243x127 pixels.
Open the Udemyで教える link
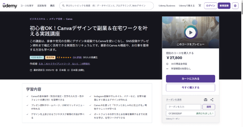pyautogui.click(x=187, y=6)
